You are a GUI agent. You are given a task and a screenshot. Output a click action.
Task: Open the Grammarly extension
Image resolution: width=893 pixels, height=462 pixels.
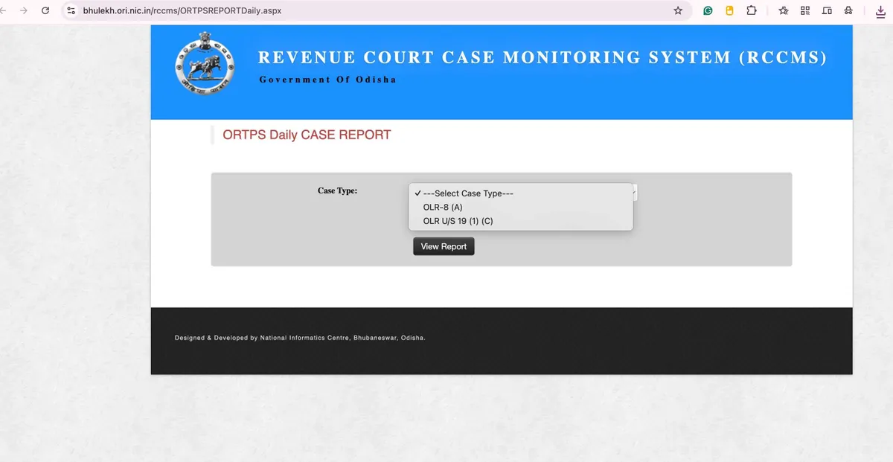pyautogui.click(x=706, y=10)
